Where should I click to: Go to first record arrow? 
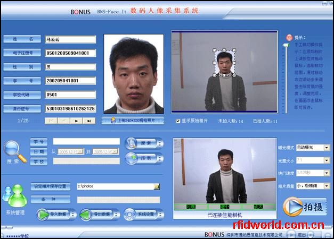coord(51,121)
